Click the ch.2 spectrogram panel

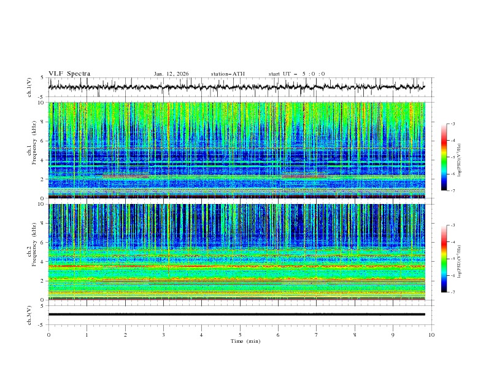click(x=236, y=252)
